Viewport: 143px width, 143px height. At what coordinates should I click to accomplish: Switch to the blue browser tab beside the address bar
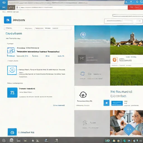4,8
